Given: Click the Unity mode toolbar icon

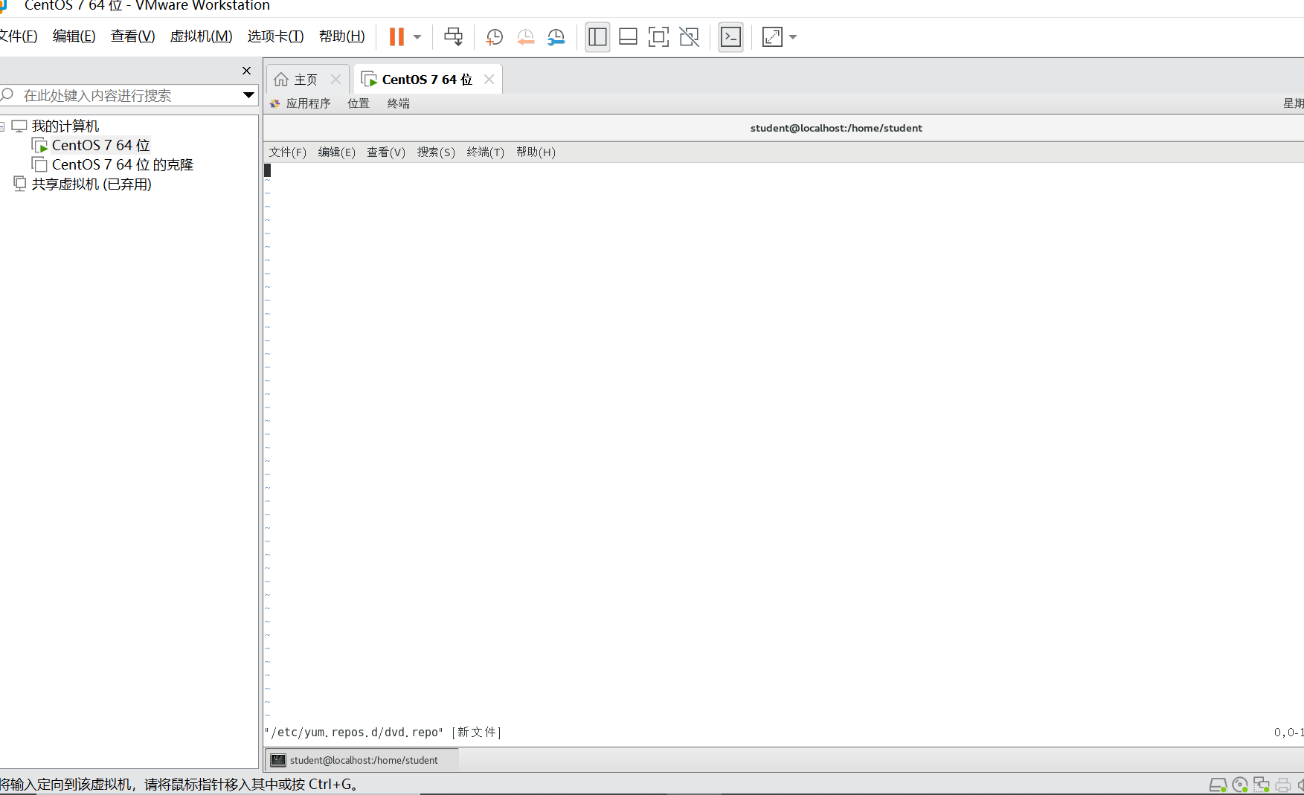Looking at the screenshot, I should point(690,37).
